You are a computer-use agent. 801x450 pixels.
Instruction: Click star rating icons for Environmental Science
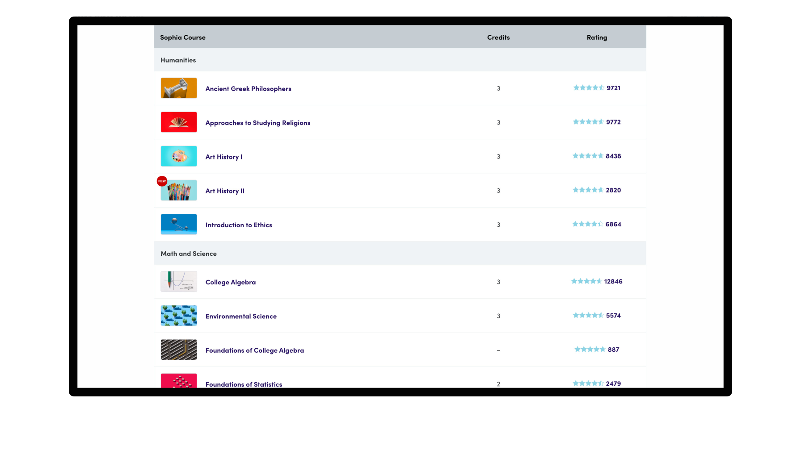pos(588,315)
